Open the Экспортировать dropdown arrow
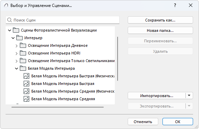The height and width of the screenshot is (129, 199). tap(189, 106)
